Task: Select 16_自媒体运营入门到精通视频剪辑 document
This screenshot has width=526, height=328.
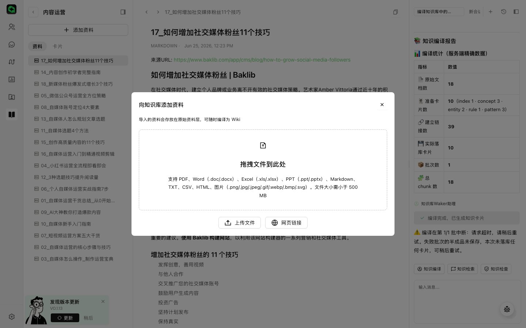Action: pyautogui.click(x=78, y=154)
